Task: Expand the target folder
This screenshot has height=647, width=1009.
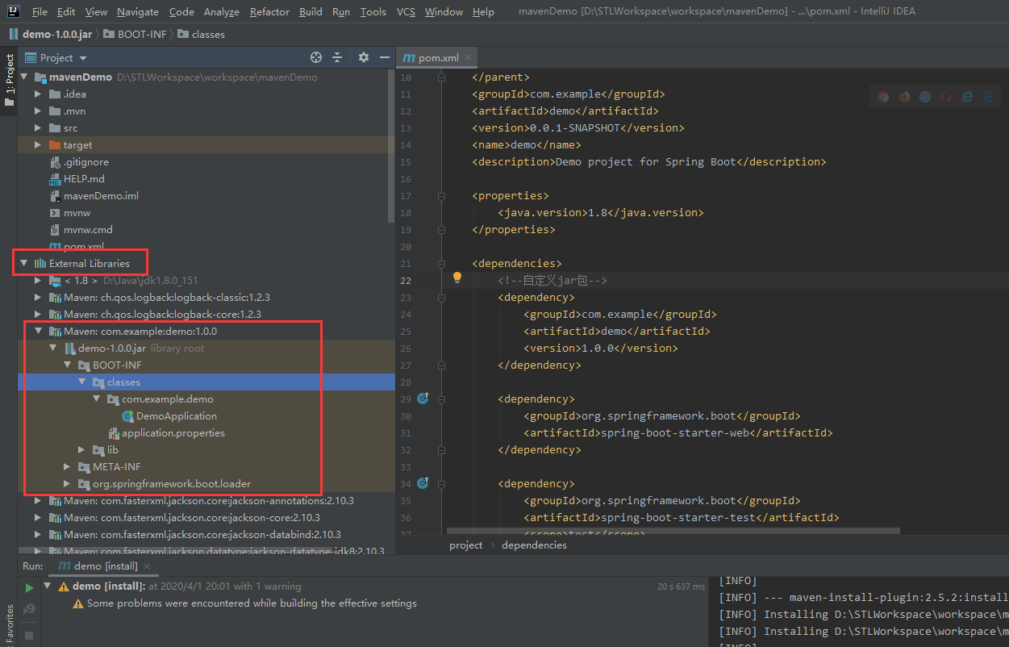Action: point(38,145)
